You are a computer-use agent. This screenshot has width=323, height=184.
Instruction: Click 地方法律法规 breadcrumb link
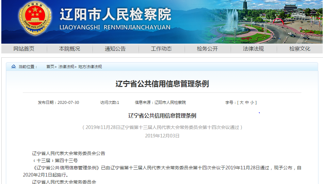tap(90, 66)
